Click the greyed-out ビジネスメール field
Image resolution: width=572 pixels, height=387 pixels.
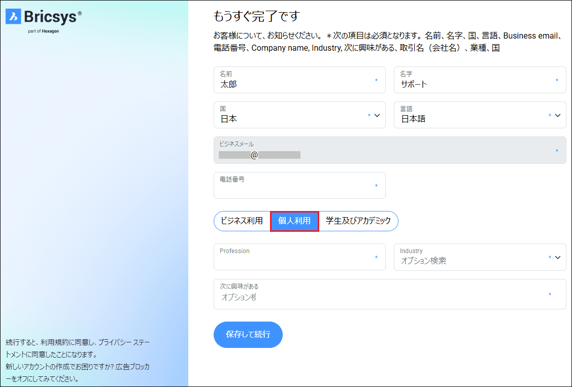[389, 150]
